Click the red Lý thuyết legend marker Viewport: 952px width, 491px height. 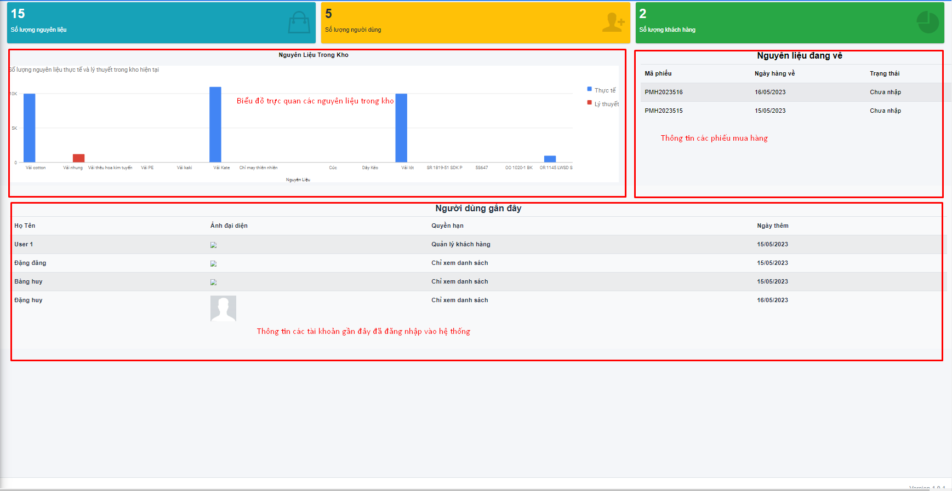590,103
